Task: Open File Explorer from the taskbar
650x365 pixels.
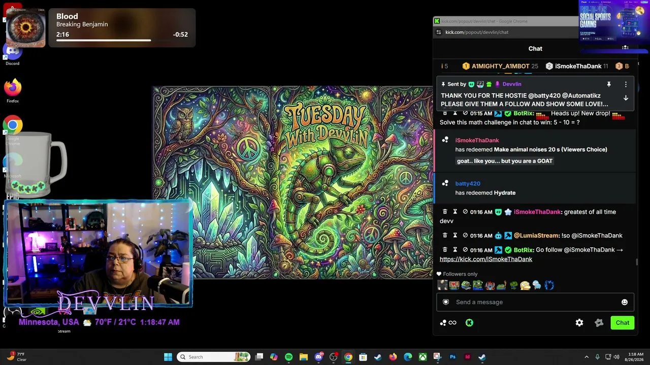Action: tap(303, 357)
